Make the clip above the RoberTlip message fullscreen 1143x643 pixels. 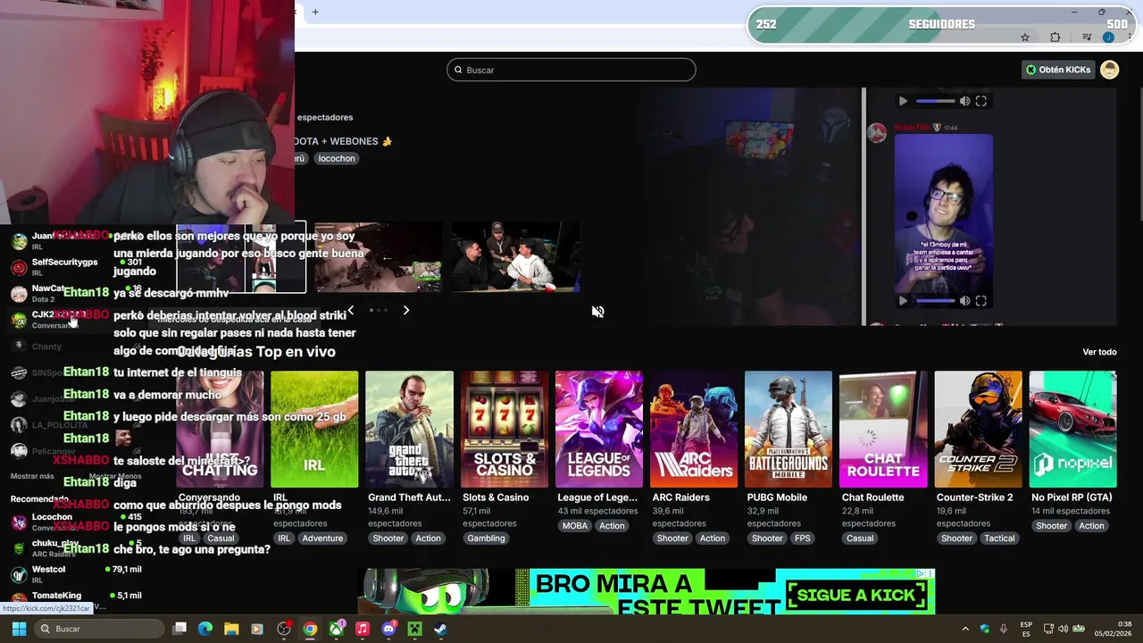[x=981, y=102]
